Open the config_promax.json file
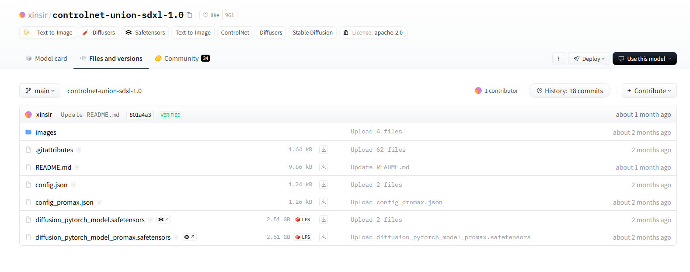 (x=64, y=202)
